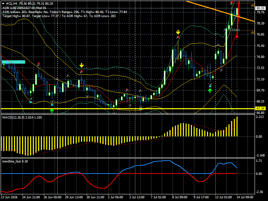
Task: Click the trendline_fast scale value -2.36
Action: pos(259,192)
